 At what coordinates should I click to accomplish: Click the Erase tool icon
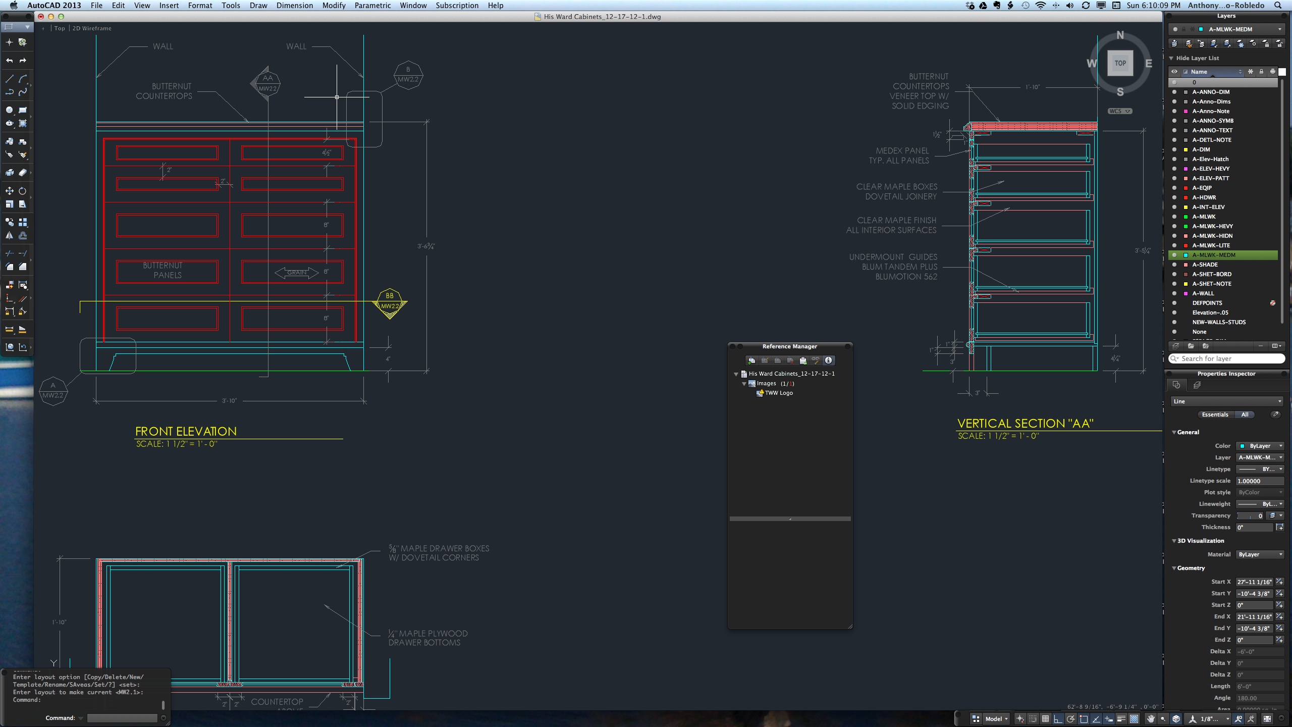coord(23,173)
